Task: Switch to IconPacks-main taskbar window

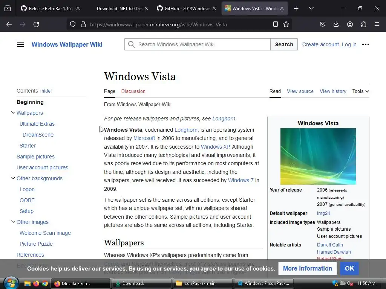Action: click(x=202, y=283)
